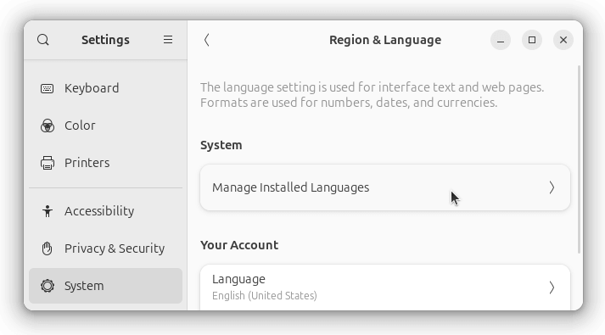The height and width of the screenshot is (335, 605).
Task: Click the 'Settings' sidebar title
Action: pos(105,40)
